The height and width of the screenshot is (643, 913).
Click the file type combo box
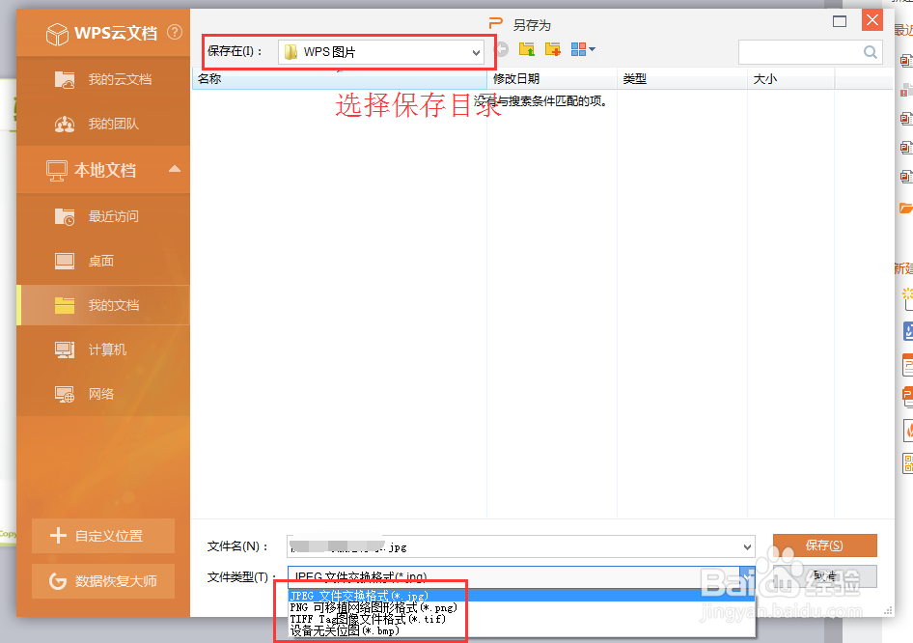(x=521, y=576)
